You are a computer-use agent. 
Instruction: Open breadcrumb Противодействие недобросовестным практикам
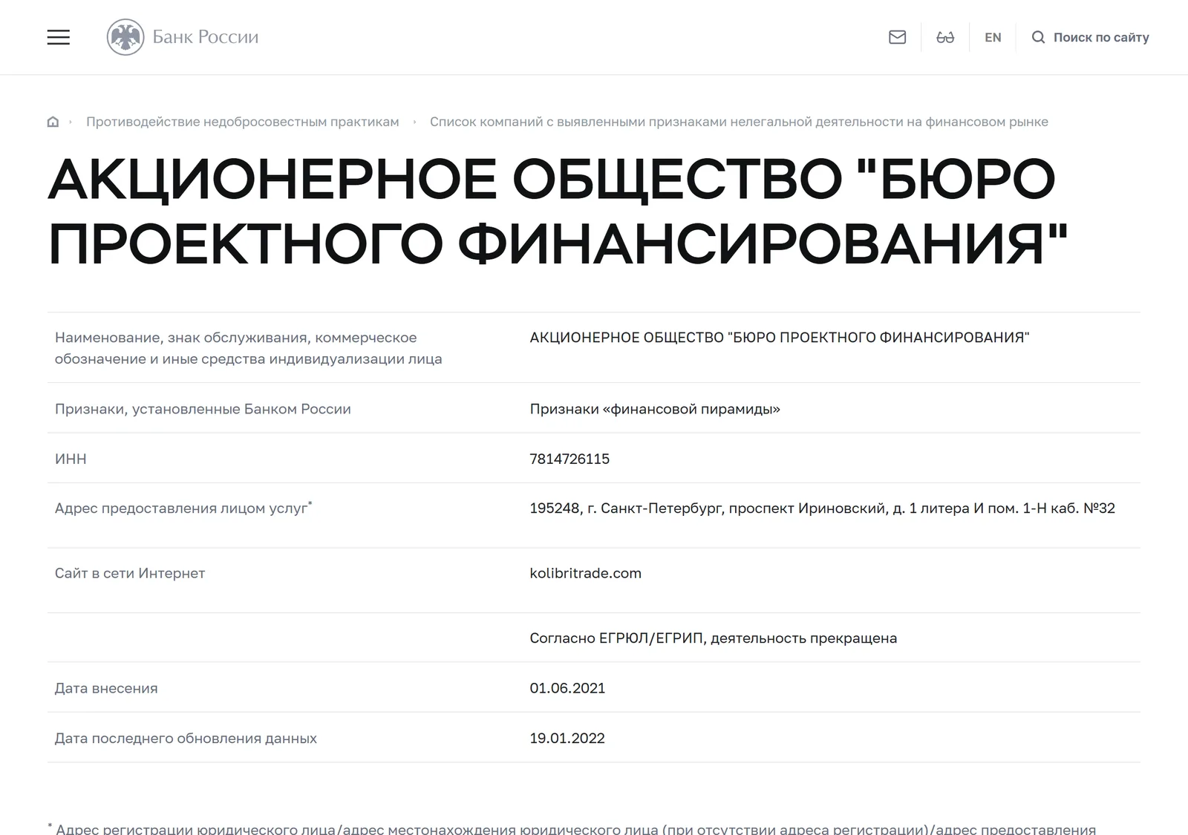tap(243, 122)
